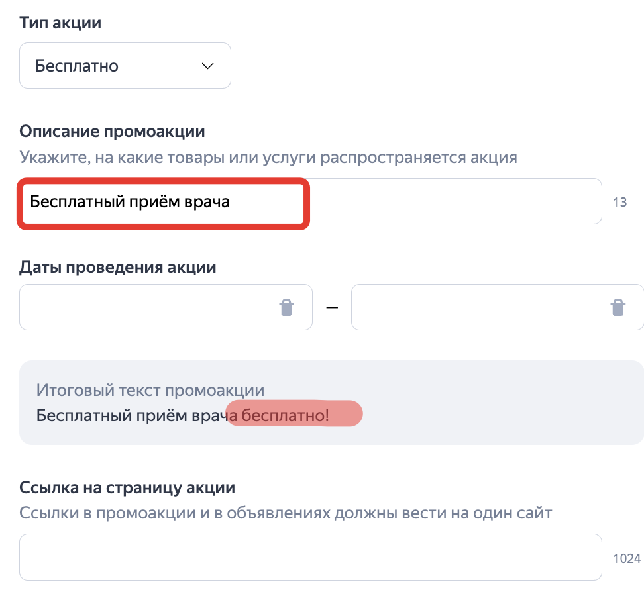Click the "Даты проведения акции" heading
The height and width of the screenshot is (592, 644).
118,268
